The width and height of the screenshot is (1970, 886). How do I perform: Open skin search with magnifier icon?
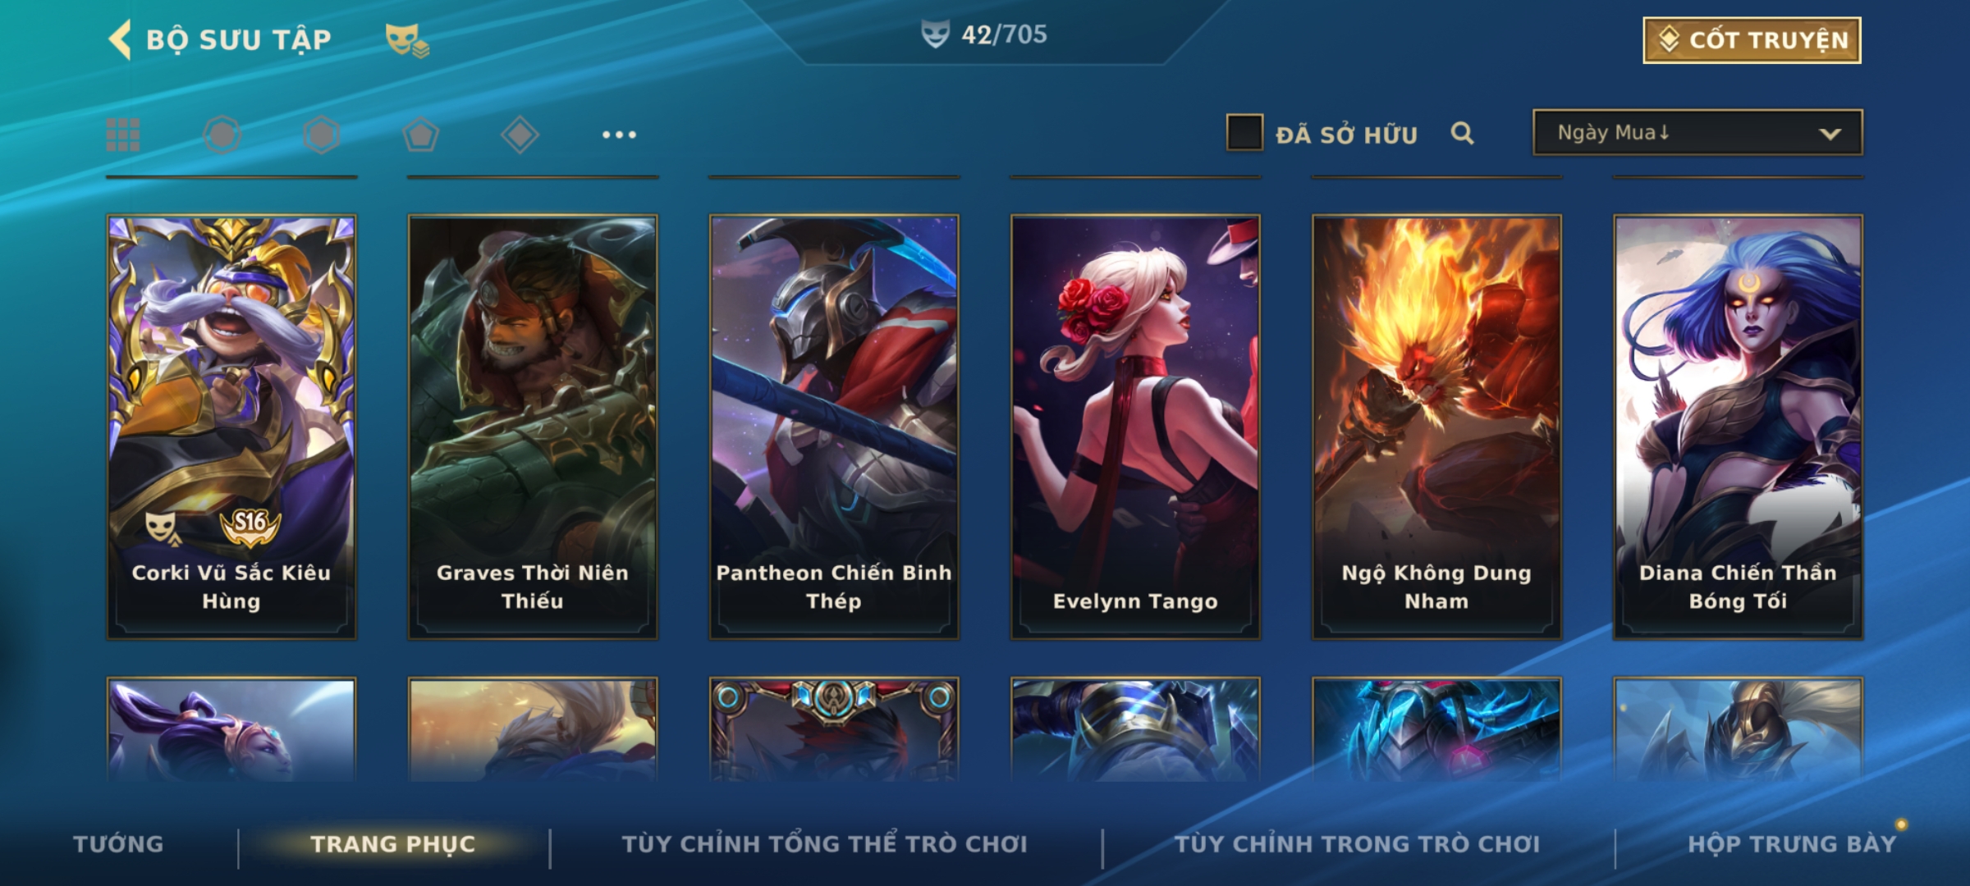click(1462, 133)
